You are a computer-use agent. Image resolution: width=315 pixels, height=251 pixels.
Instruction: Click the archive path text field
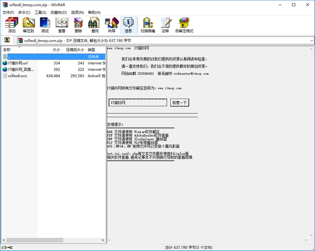tap(165, 41)
